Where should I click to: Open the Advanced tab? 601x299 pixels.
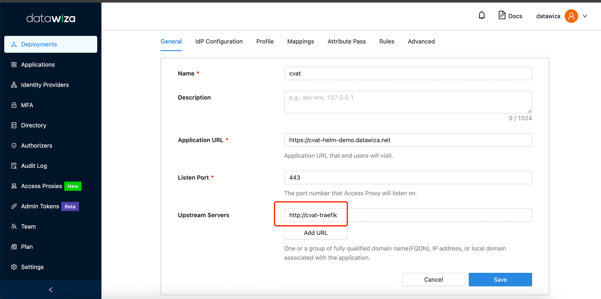pyautogui.click(x=421, y=41)
